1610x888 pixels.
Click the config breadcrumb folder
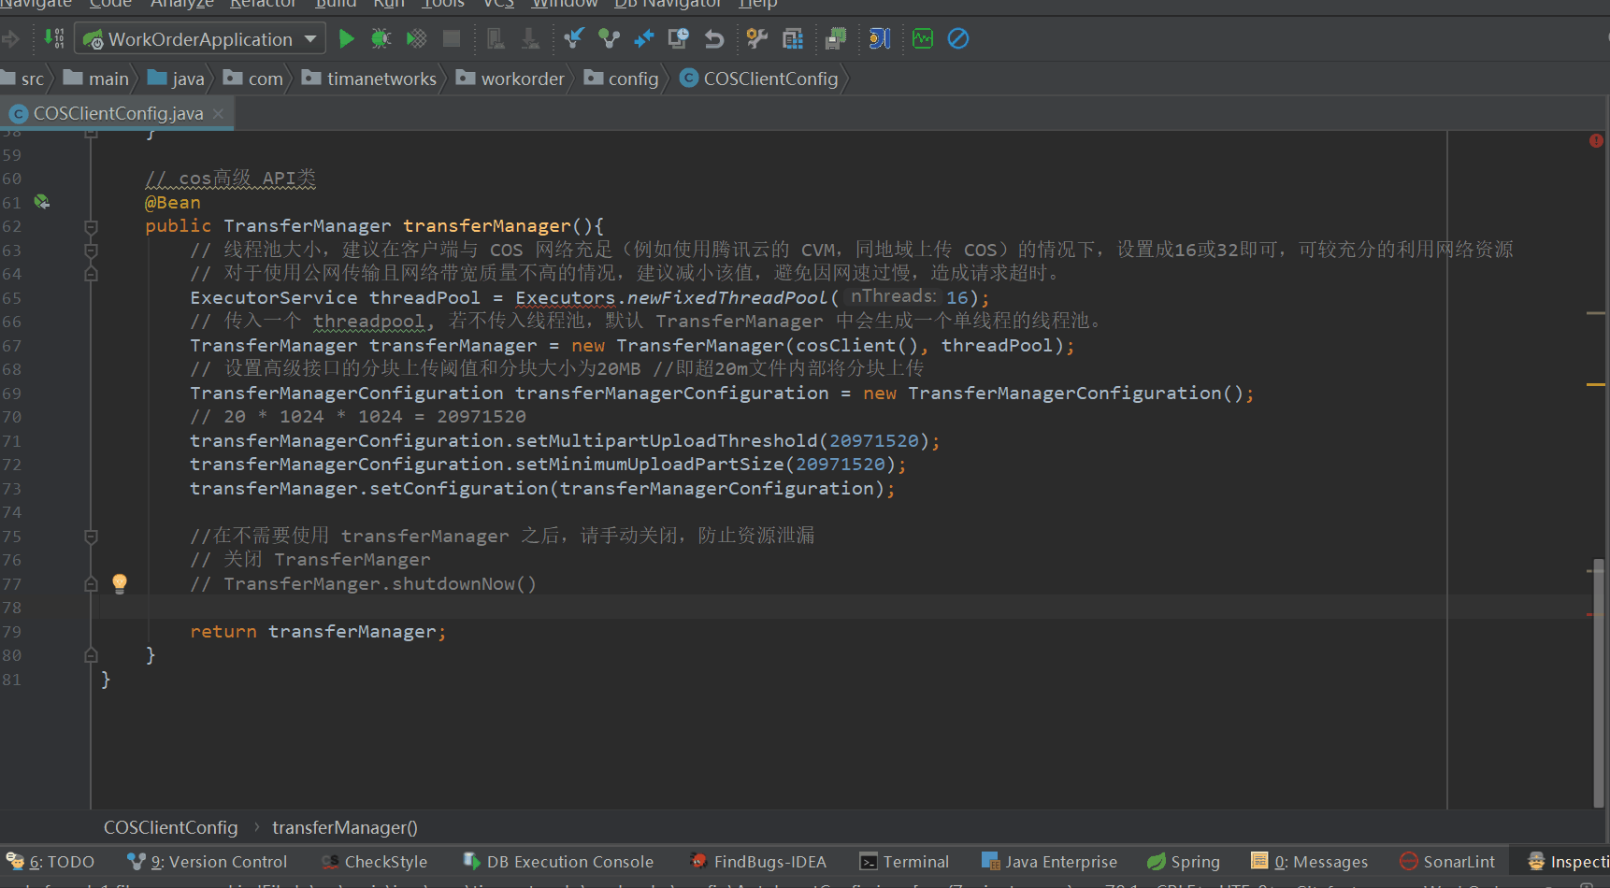coord(622,79)
